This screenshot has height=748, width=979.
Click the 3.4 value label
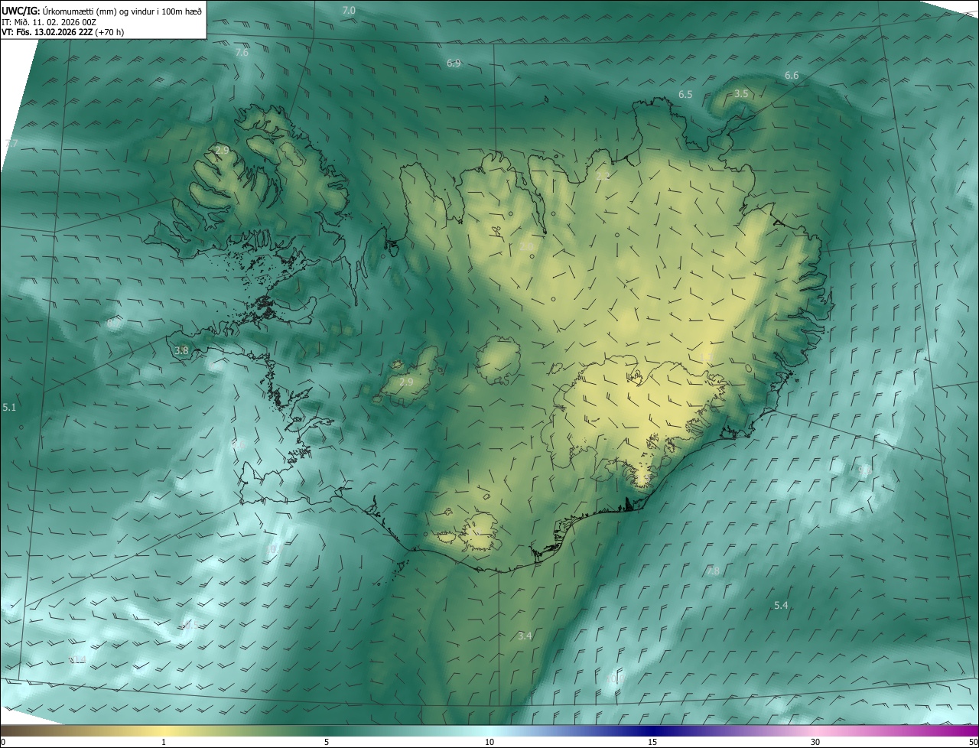pos(525,636)
